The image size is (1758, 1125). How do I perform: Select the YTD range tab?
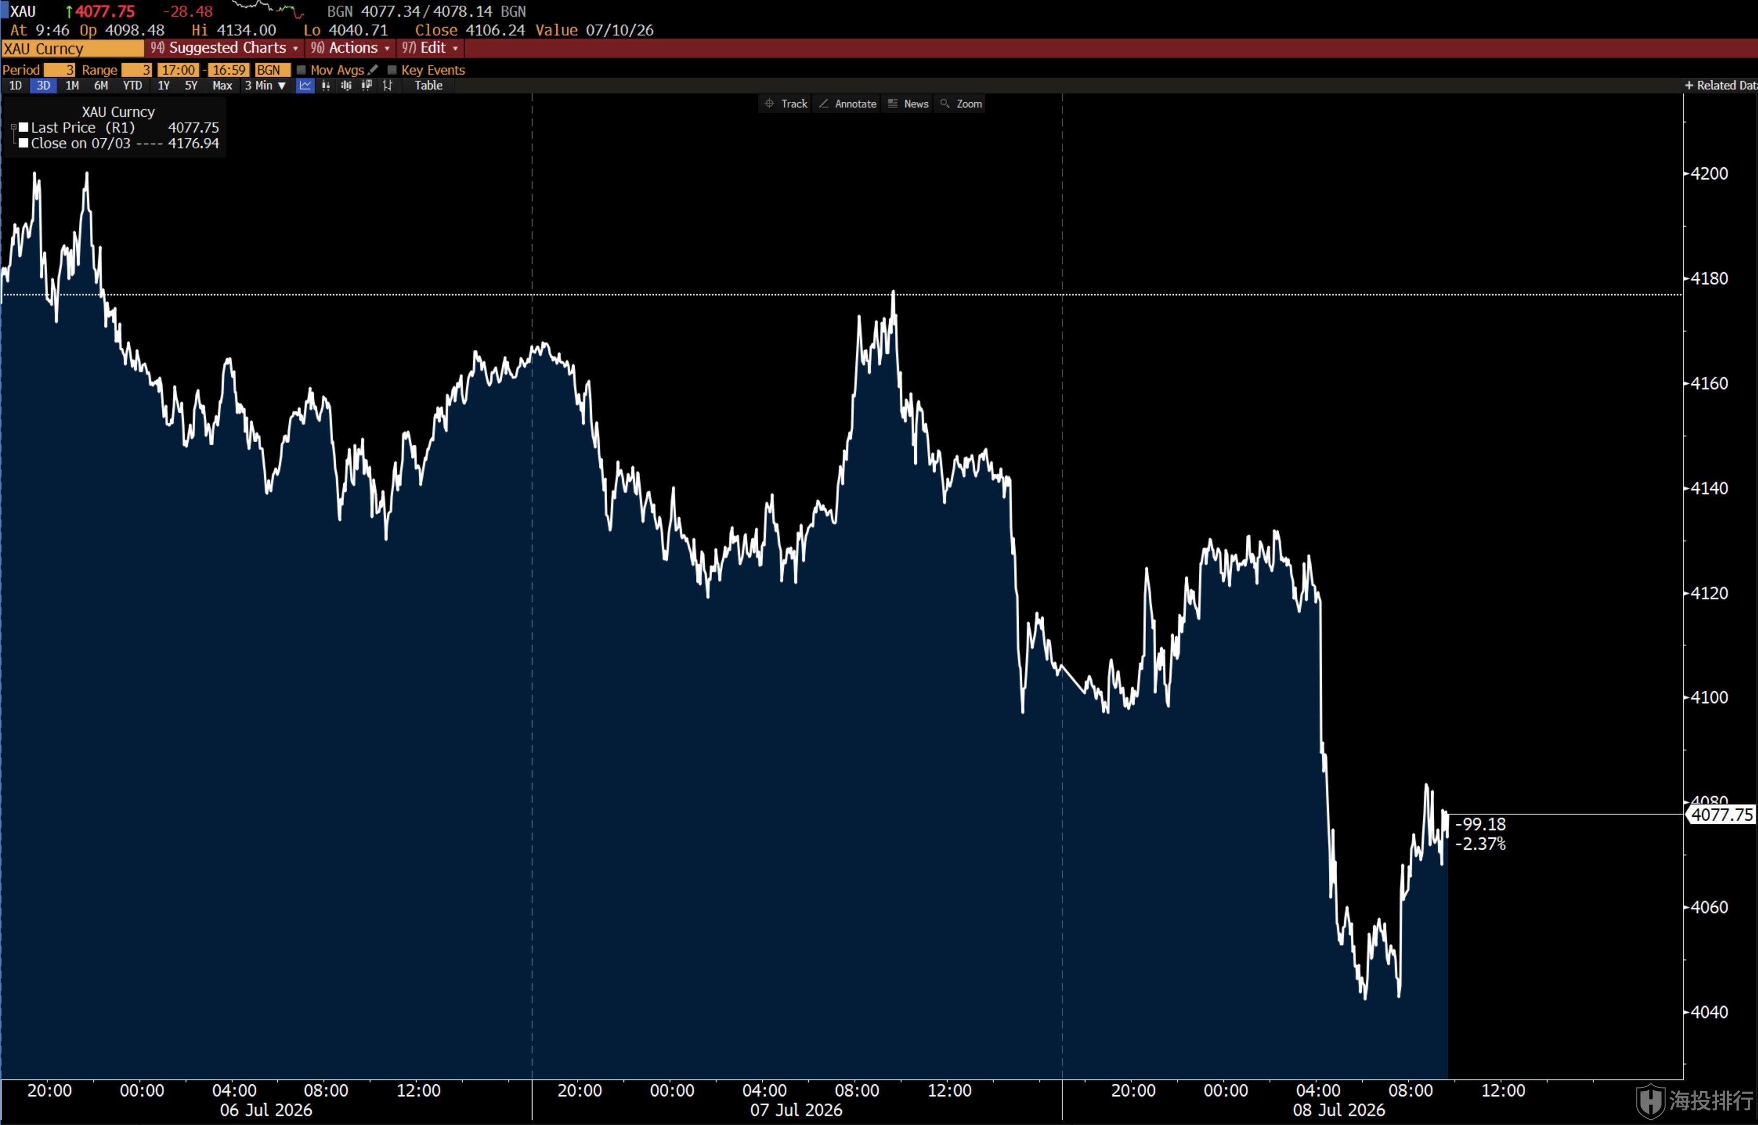(132, 86)
